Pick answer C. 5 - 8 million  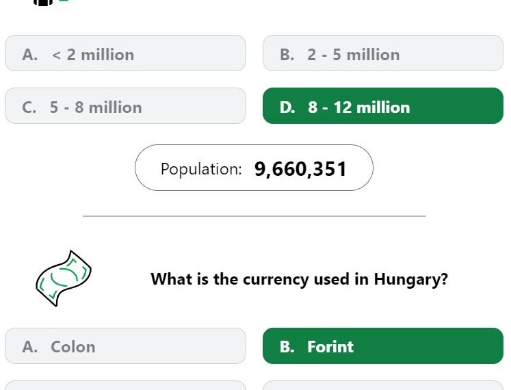click(125, 106)
